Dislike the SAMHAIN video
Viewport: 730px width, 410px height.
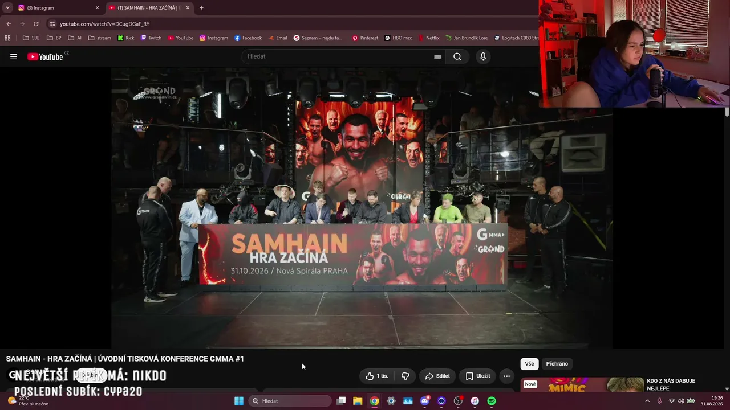point(405,376)
